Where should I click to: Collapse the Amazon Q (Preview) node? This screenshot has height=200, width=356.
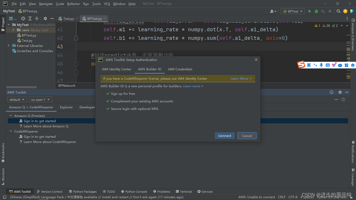[11, 116]
